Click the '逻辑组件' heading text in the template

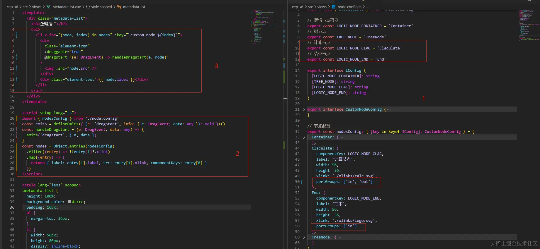coord(48,24)
